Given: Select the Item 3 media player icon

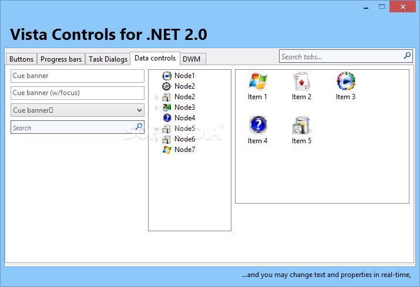Looking at the screenshot, I should pyautogui.click(x=346, y=81).
